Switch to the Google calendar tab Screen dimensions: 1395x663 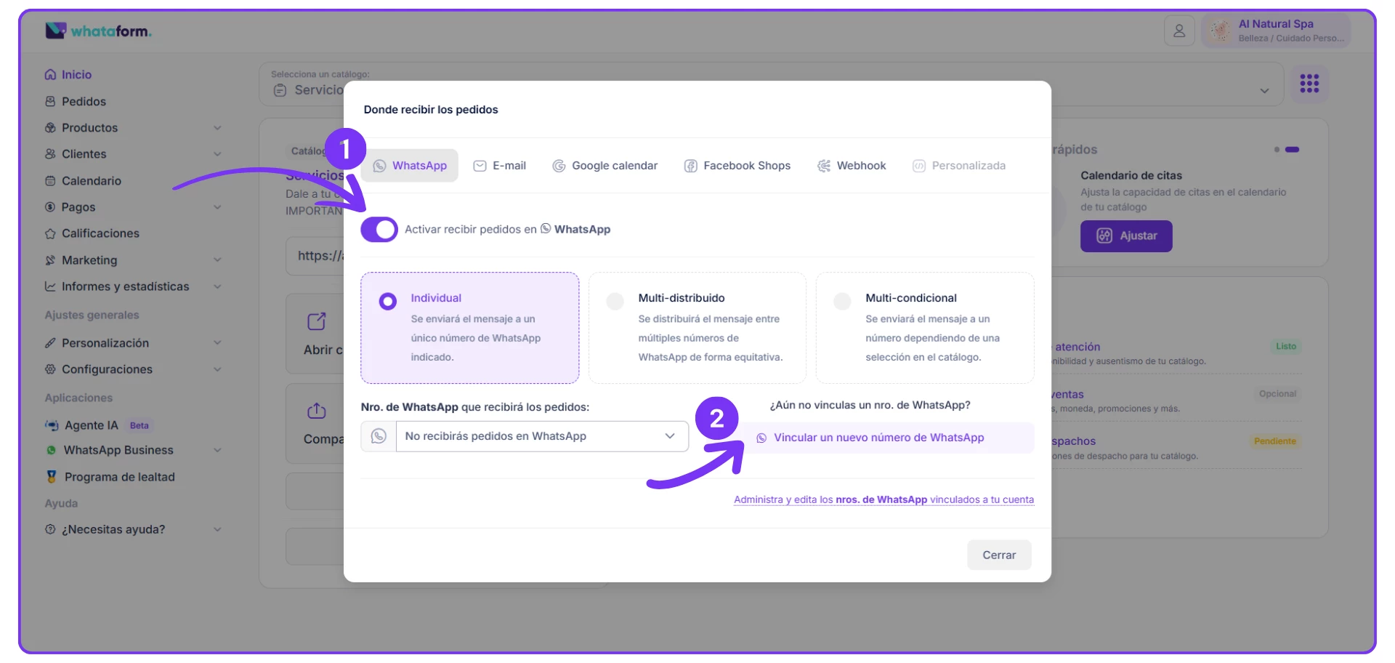[605, 166]
